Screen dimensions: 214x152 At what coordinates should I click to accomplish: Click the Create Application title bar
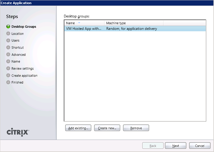click(107, 3)
